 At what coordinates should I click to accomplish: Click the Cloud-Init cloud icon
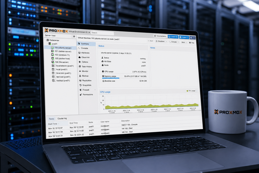80,57
